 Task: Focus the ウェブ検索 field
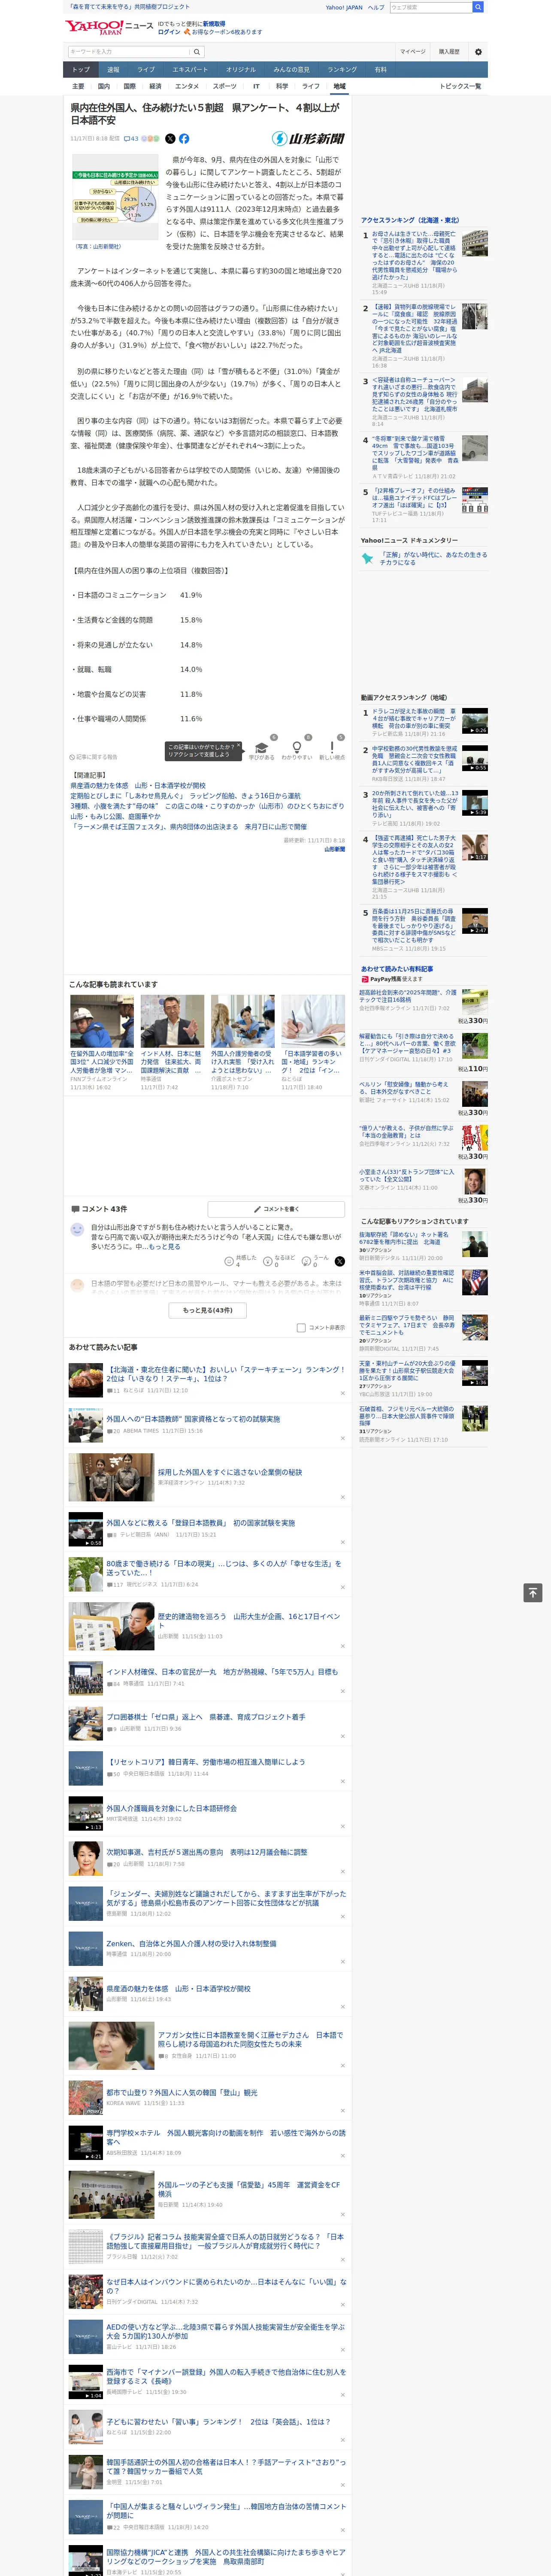pos(431,7)
